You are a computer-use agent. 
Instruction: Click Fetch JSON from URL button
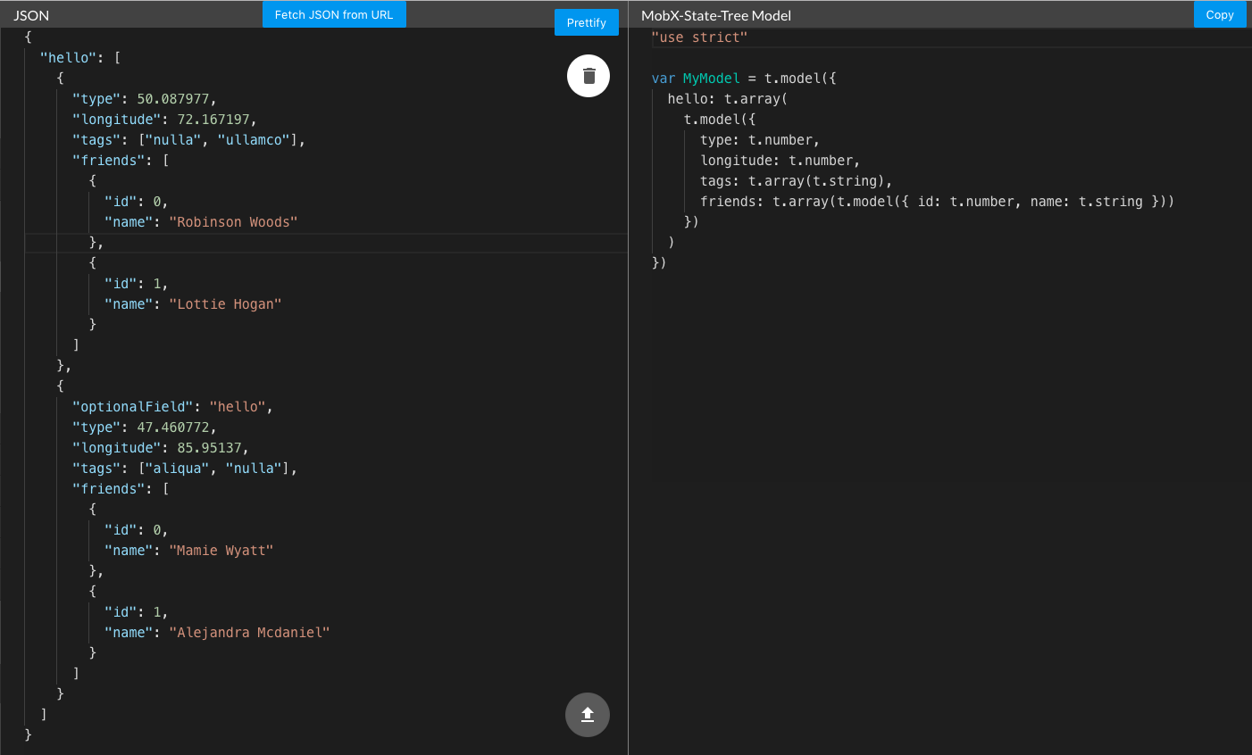click(334, 14)
